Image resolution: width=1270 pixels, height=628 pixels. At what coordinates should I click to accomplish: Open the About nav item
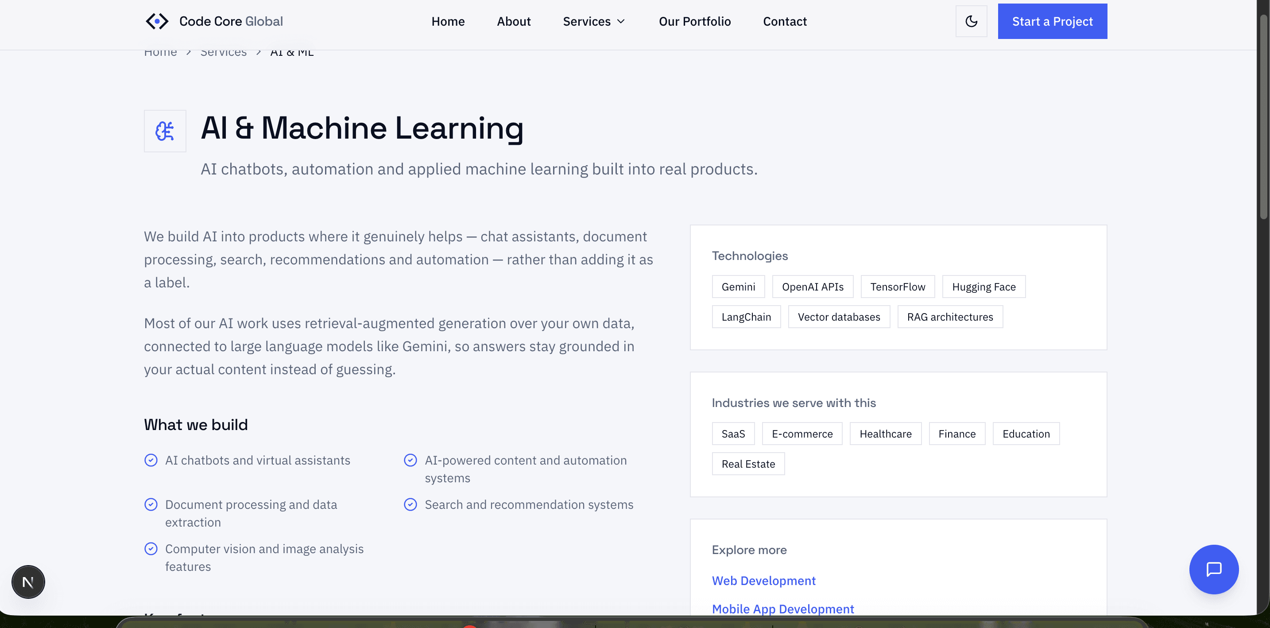514,21
